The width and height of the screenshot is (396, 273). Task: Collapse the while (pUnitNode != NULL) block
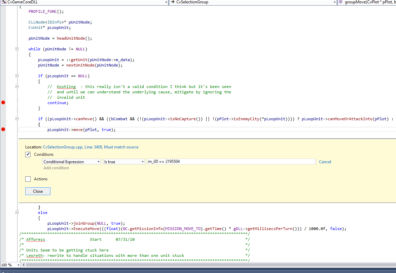(17, 49)
